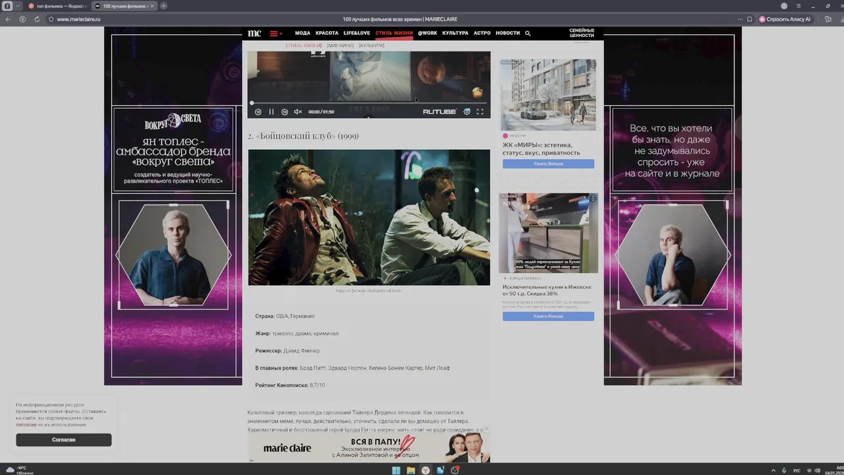Screen dimensions: 844x475
Task: Click Спросить Алису AI button
Action: click(785, 19)
